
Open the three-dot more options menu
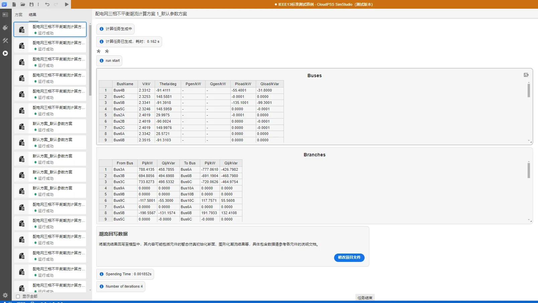click(38, 4)
